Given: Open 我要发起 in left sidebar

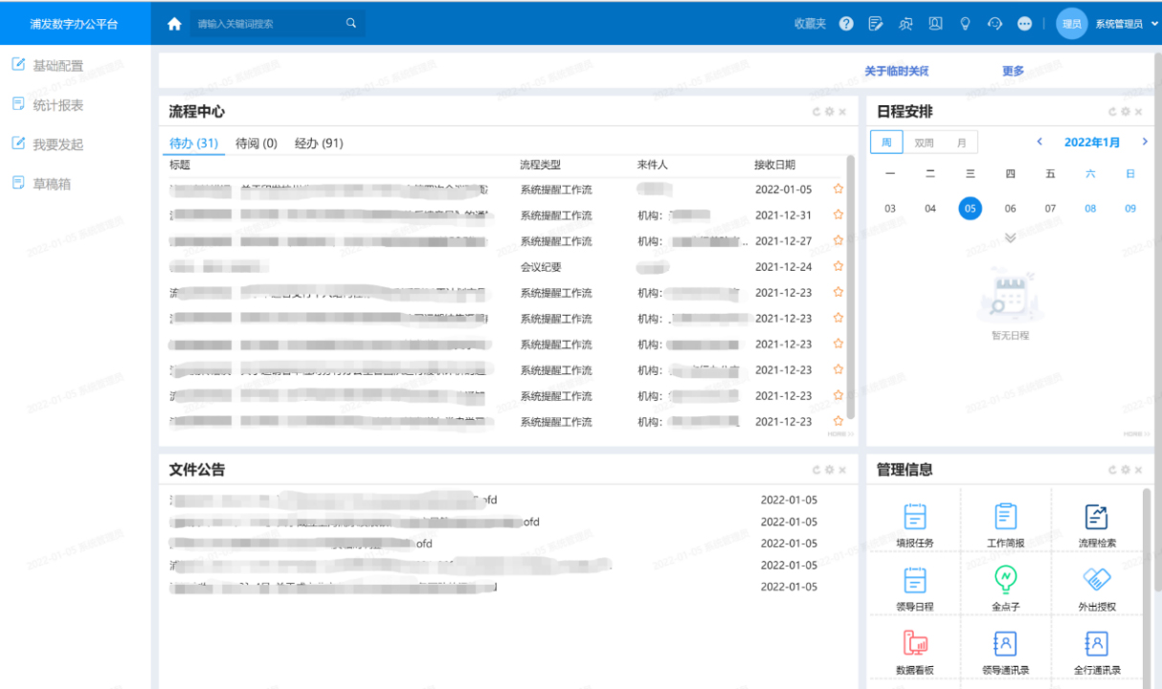Looking at the screenshot, I should tap(57, 144).
